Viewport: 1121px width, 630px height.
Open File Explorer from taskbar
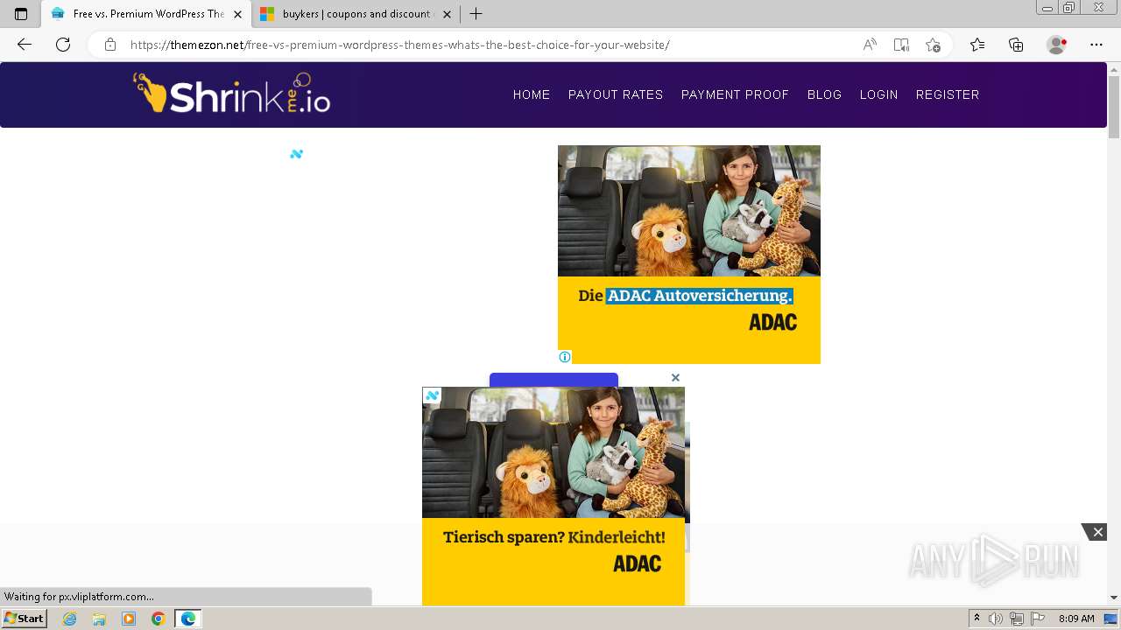tap(99, 619)
